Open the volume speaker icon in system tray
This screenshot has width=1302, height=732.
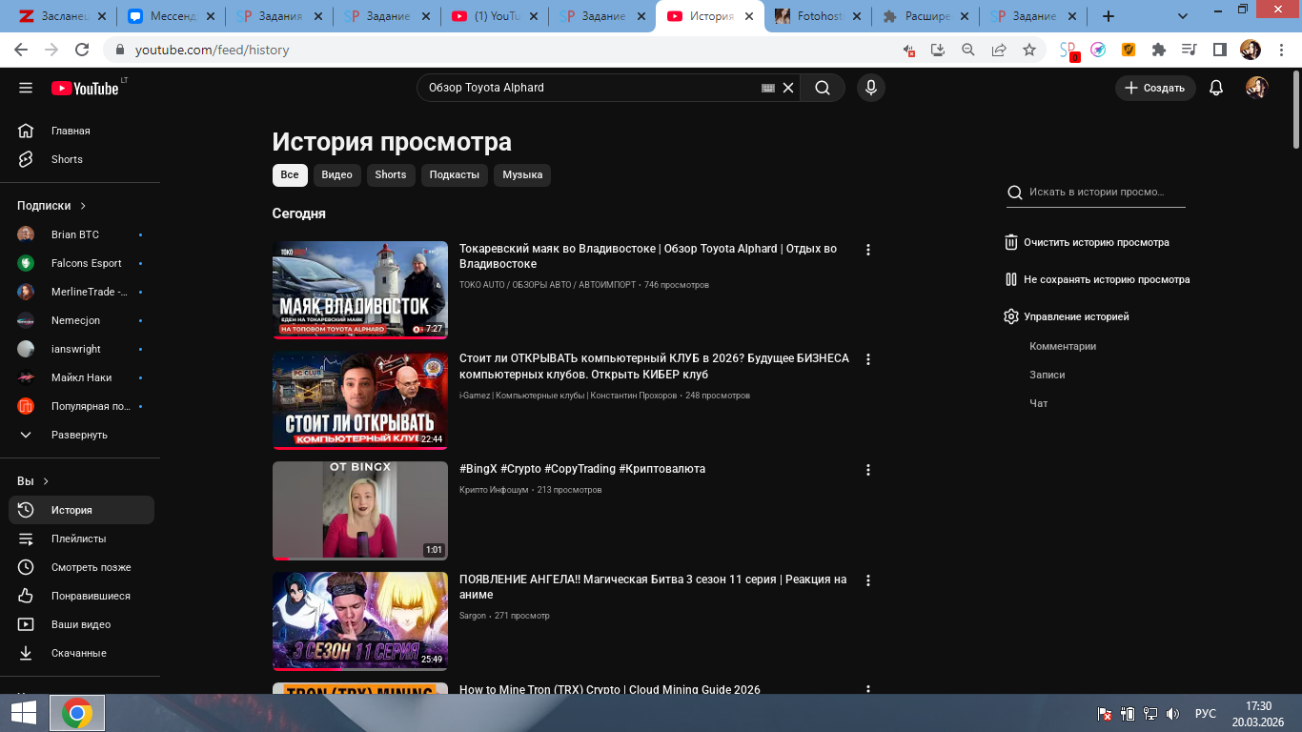click(x=1173, y=713)
